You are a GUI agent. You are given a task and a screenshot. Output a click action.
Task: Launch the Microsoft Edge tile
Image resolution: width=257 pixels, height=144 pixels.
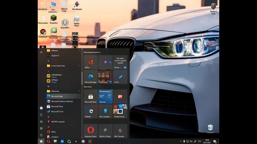(91, 77)
